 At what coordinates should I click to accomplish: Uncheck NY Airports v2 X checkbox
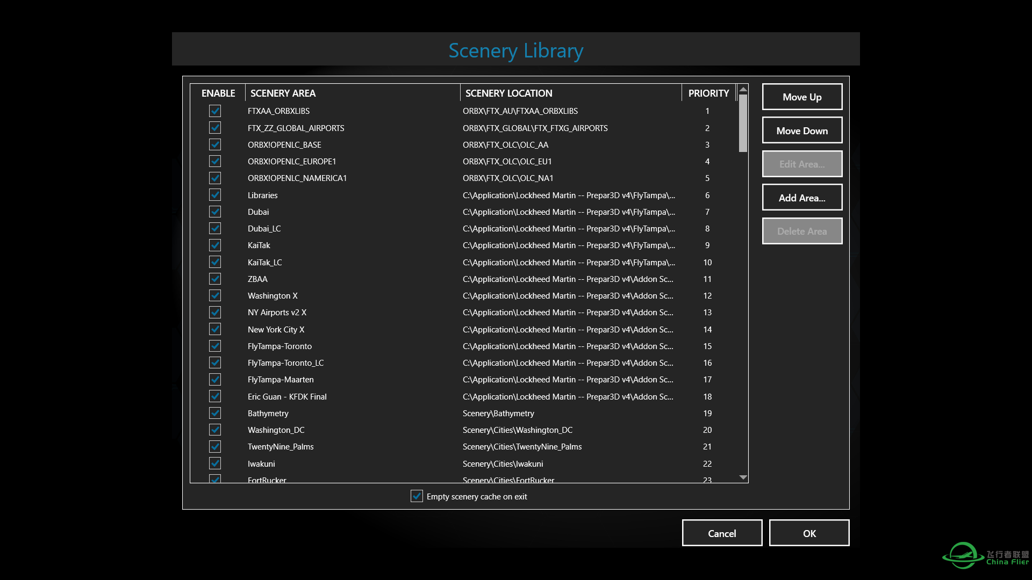click(x=215, y=313)
